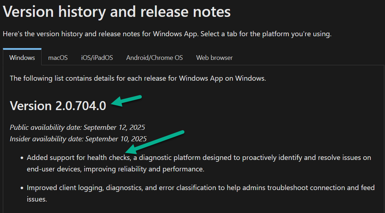Click the Public availability date line
Image resolution: width=385 pixels, height=213 pixels.
pyautogui.click(x=77, y=127)
